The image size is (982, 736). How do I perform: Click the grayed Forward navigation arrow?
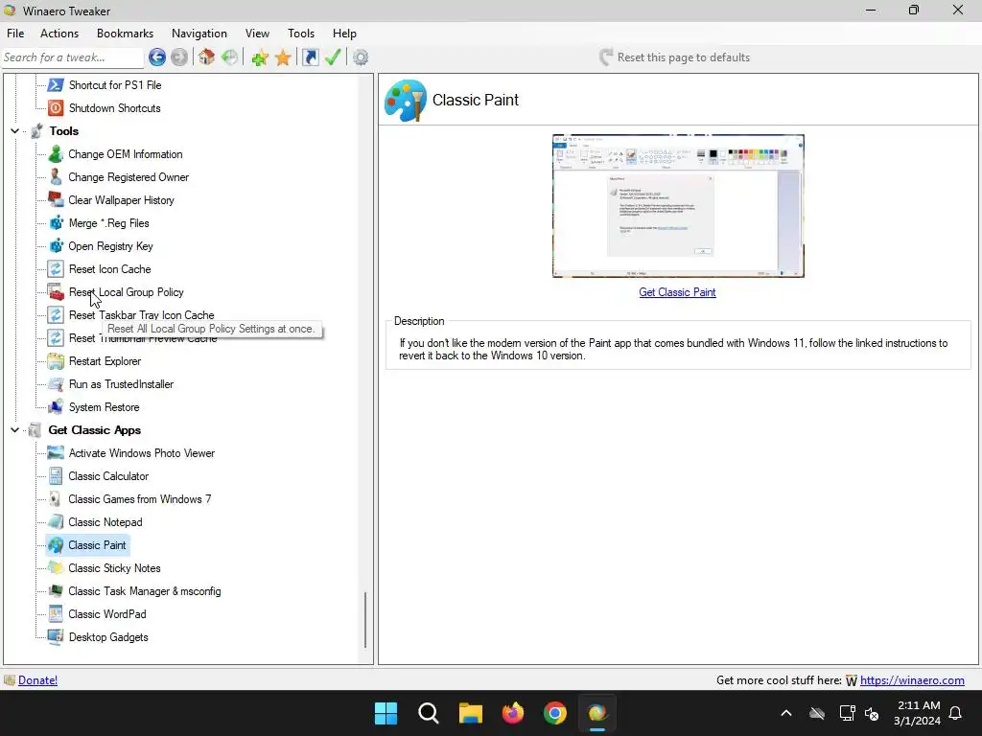pos(179,57)
